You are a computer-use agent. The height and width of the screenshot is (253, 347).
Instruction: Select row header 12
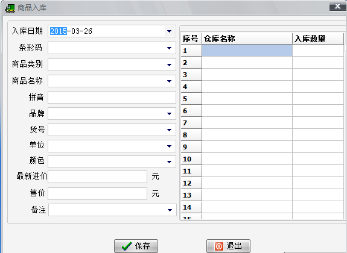[191, 183]
